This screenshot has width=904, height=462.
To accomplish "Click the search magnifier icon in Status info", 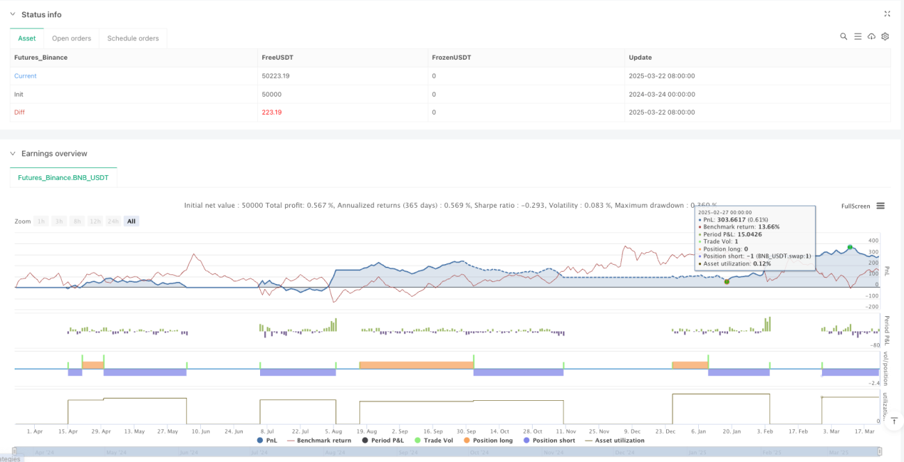I will click(844, 36).
